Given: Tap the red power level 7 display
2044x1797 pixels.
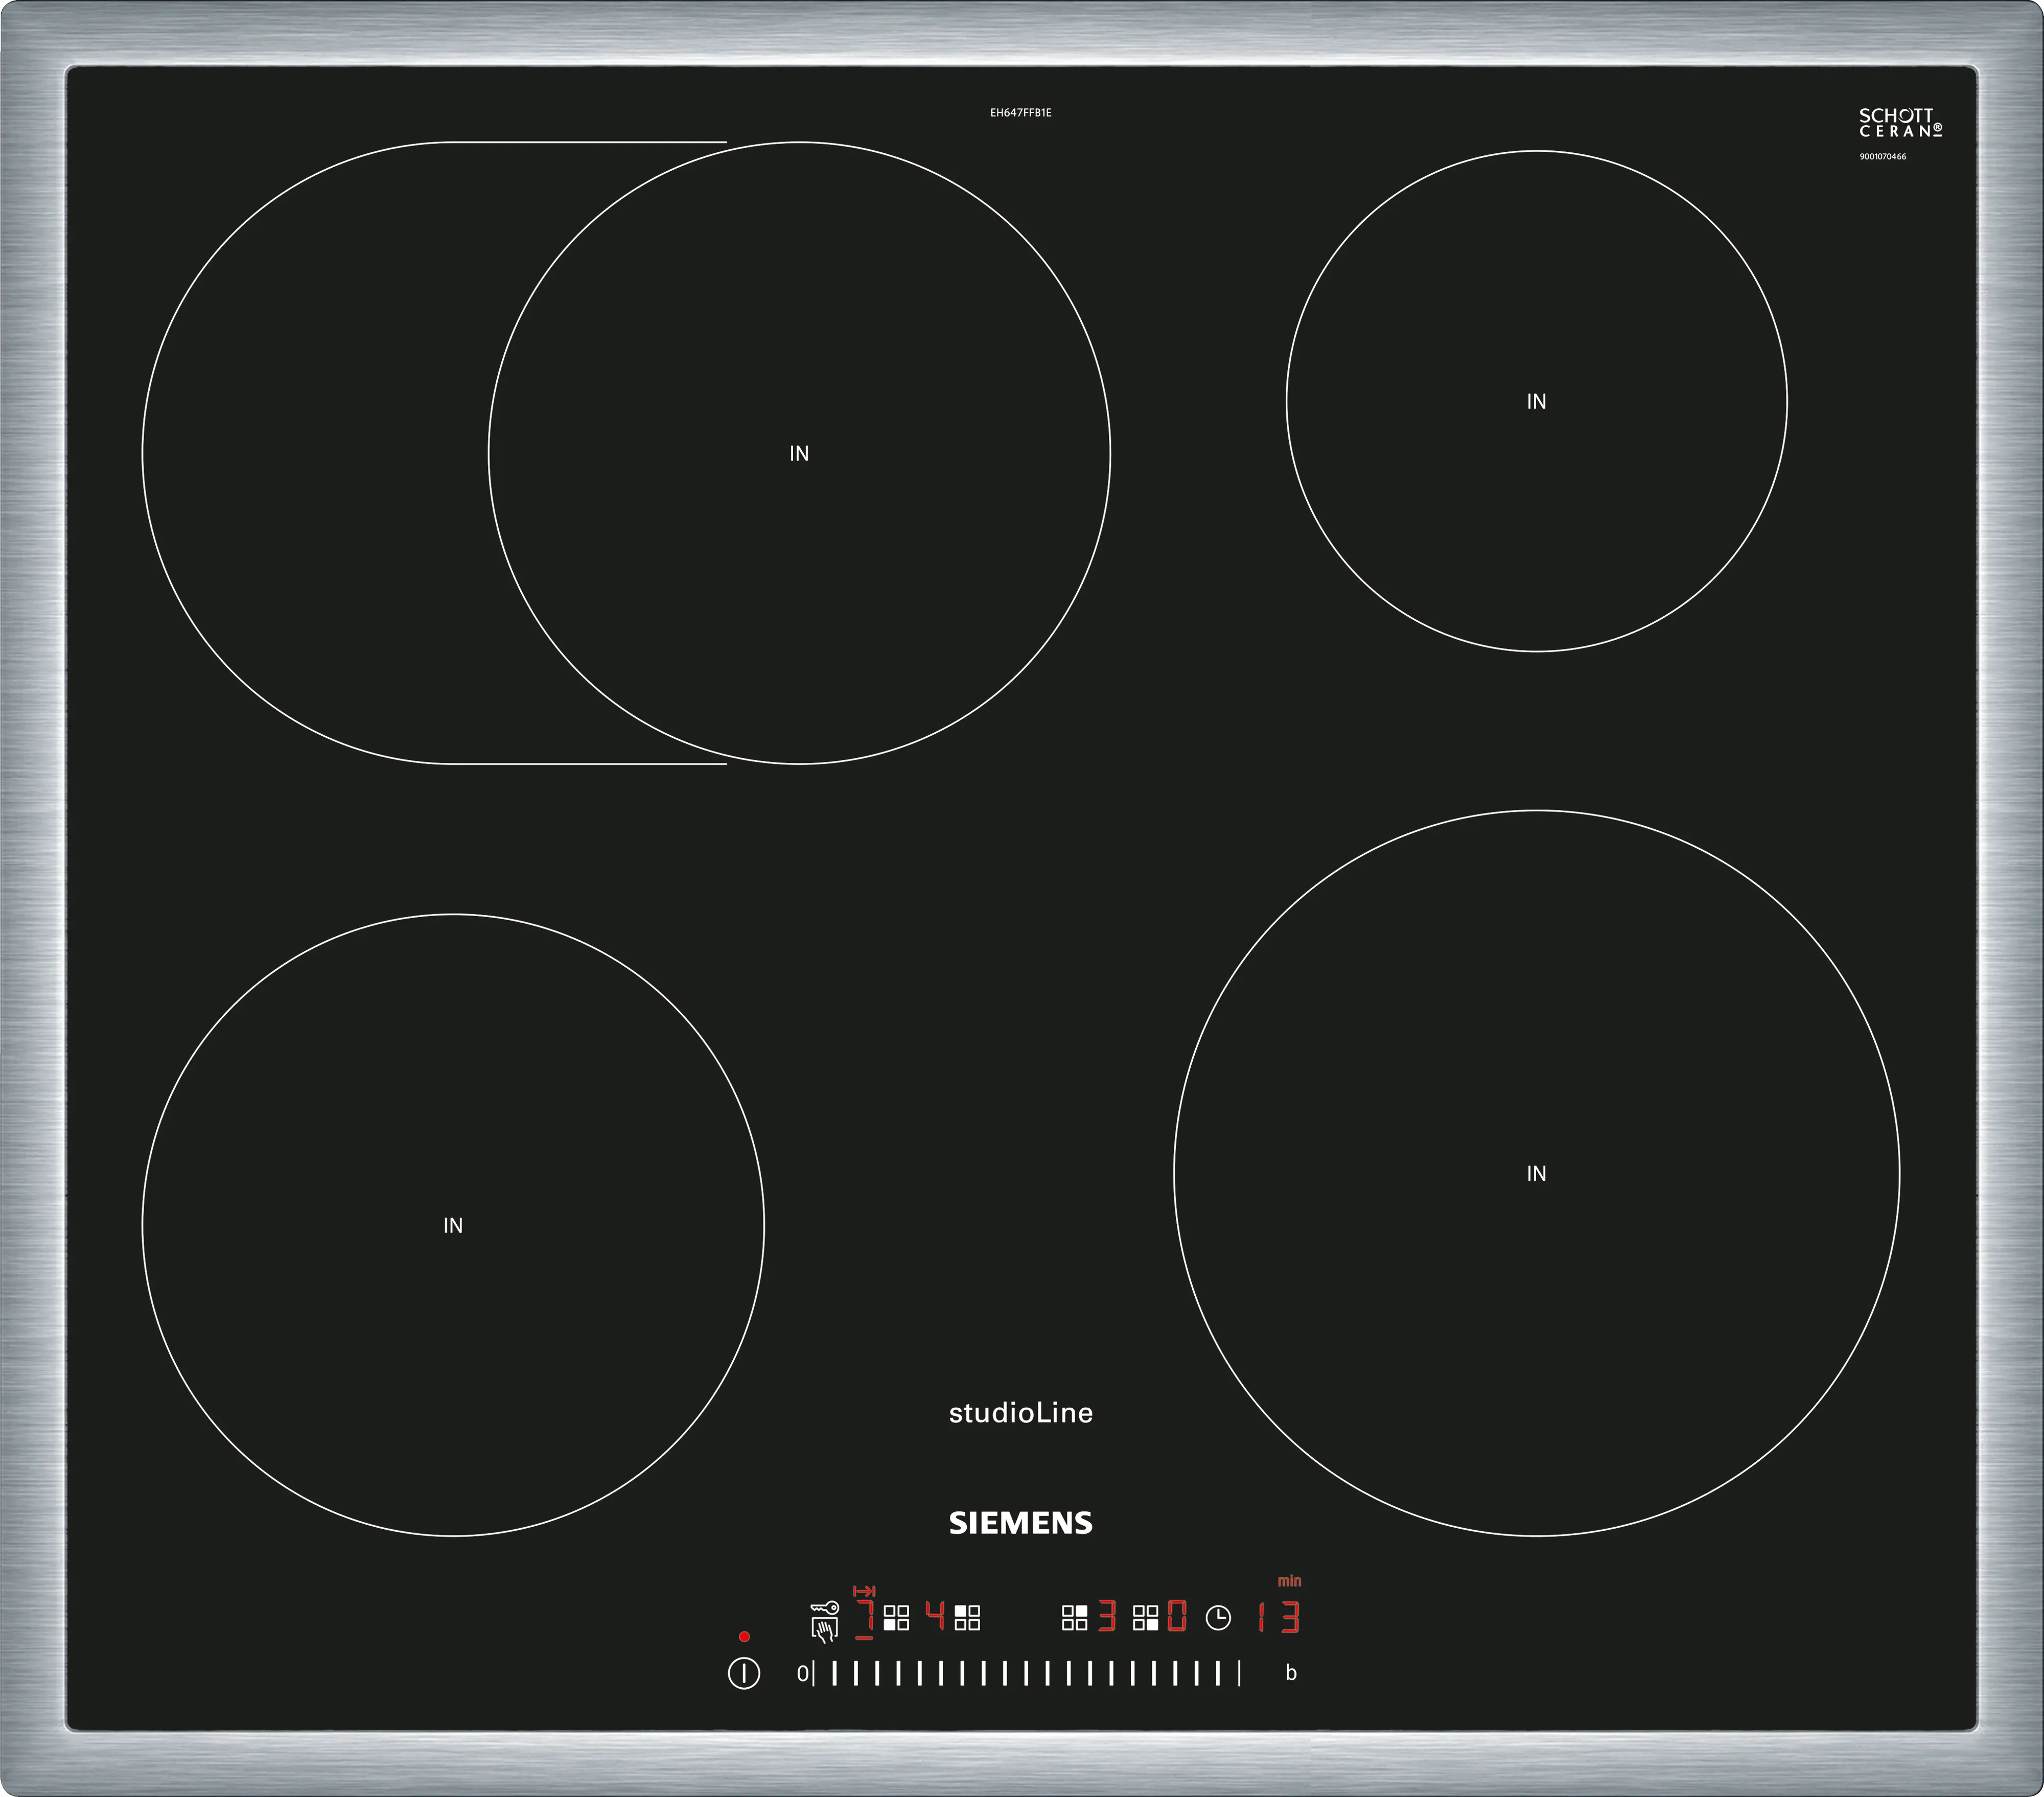Looking at the screenshot, I should (x=865, y=1618).
